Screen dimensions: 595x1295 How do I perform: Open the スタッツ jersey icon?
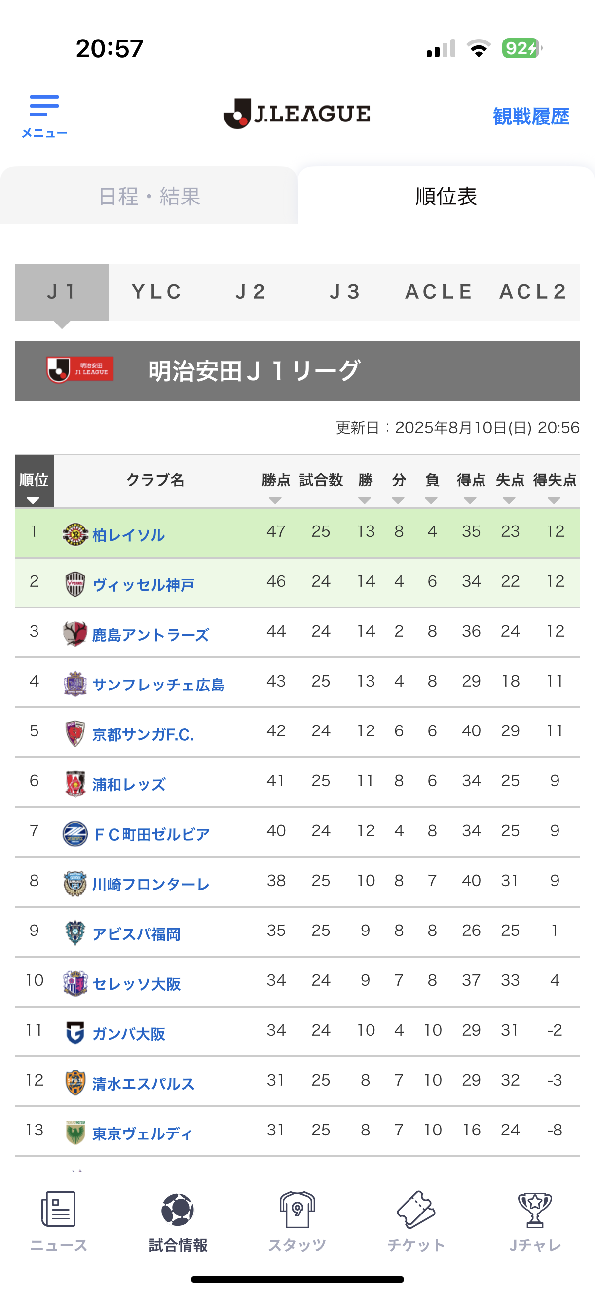pyautogui.click(x=297, y=1209)
